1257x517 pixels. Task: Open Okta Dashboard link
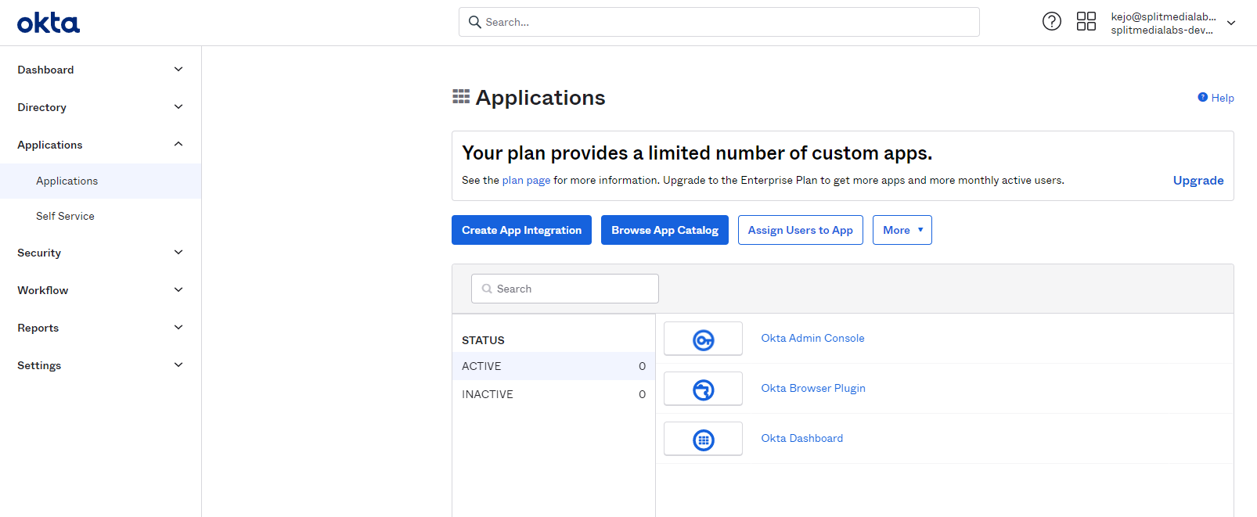click(802, 438)
